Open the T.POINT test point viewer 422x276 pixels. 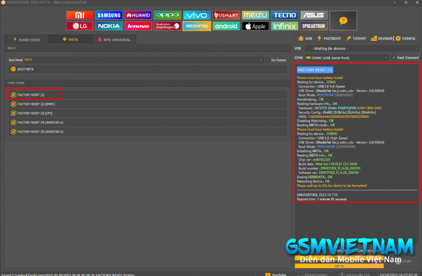[x=356, y=39]
